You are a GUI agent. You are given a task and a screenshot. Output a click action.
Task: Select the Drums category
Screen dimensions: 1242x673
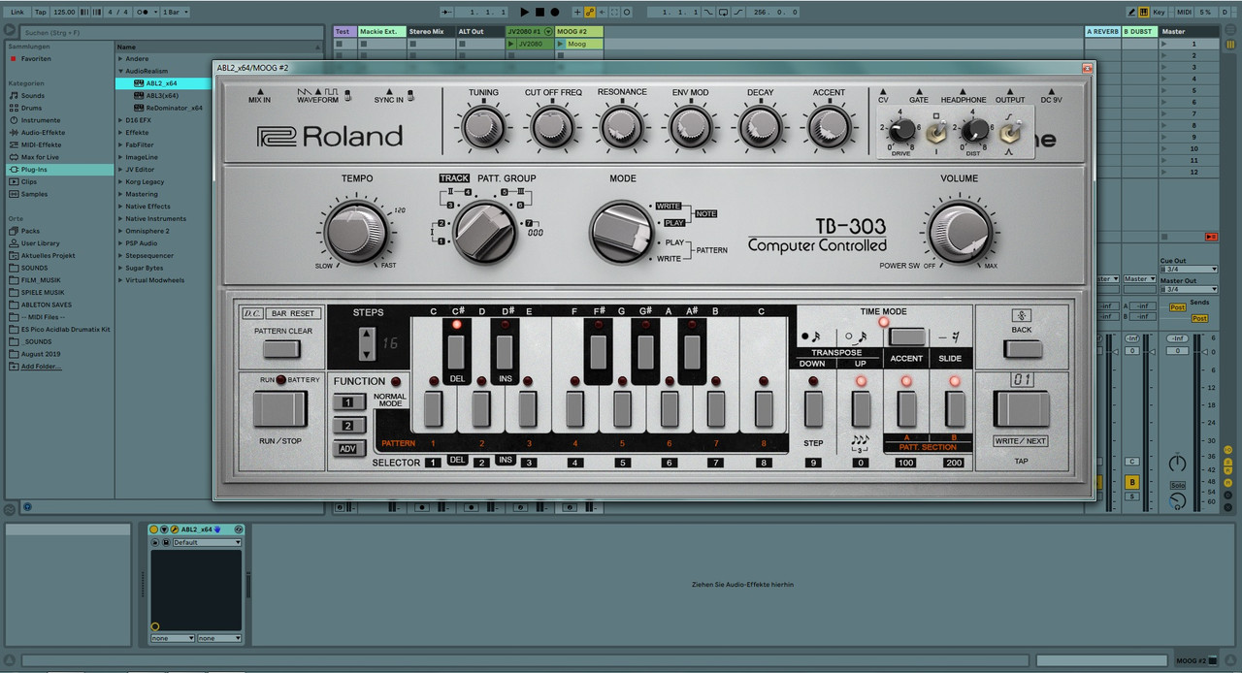[x=32, y=108]
